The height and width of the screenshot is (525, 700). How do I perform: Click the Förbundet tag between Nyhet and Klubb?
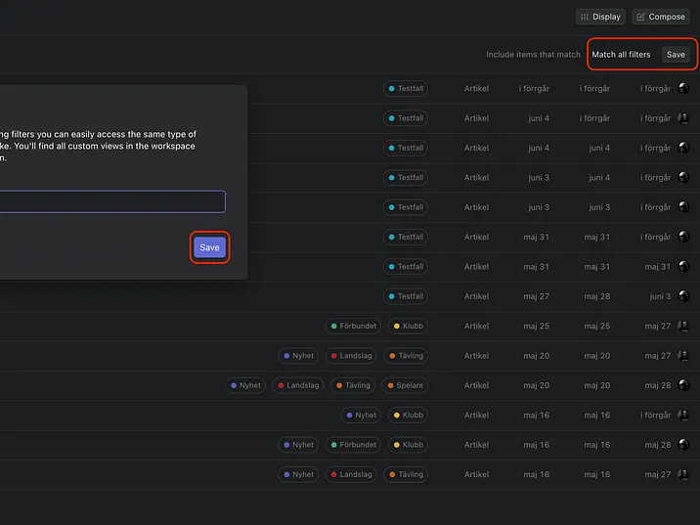354,445
